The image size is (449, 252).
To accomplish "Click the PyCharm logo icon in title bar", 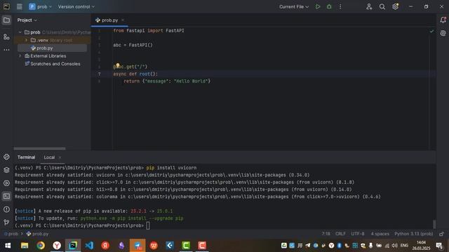I will [x=6, y=6].
